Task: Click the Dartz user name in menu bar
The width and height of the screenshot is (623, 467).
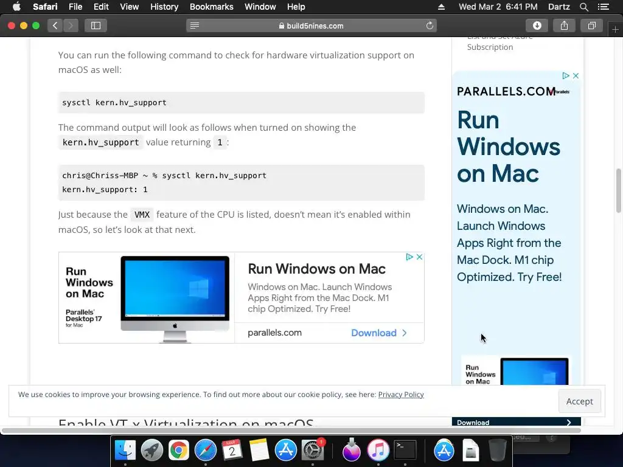Action: click(x=559, y=7)
